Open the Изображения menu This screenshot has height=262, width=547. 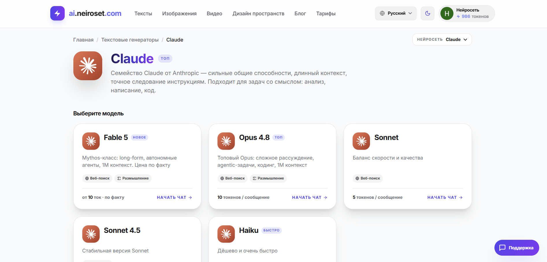click(x=179, y=14)
